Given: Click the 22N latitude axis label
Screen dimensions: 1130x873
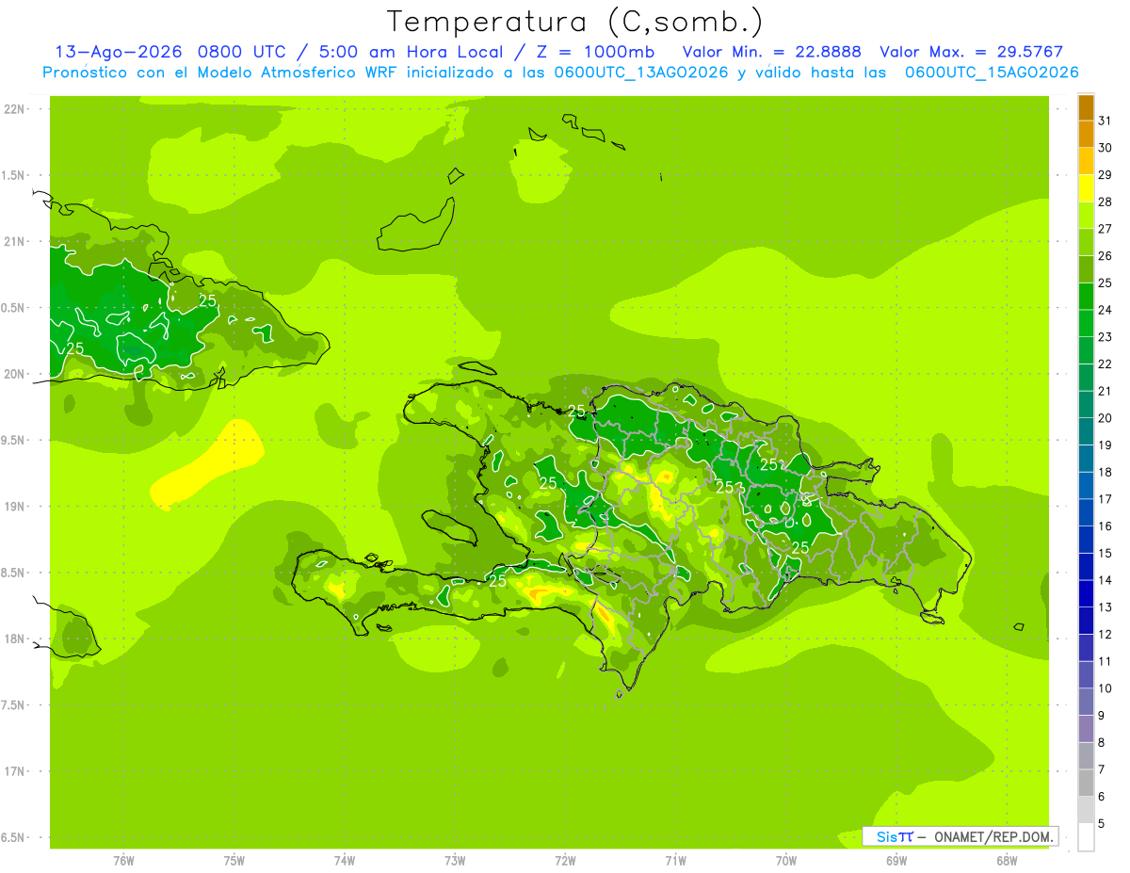Looking at the screenshot, I should click(x=14, y=109).
